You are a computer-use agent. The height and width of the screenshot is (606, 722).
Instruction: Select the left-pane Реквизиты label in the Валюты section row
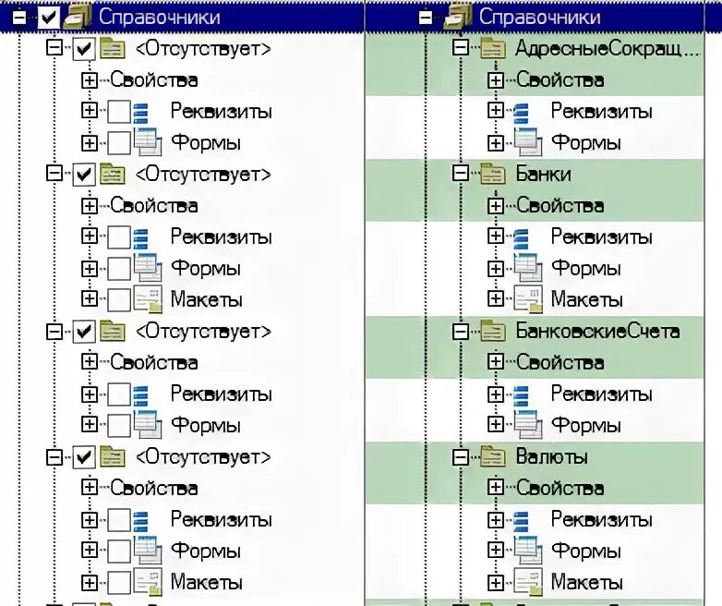tap(222, 520)
